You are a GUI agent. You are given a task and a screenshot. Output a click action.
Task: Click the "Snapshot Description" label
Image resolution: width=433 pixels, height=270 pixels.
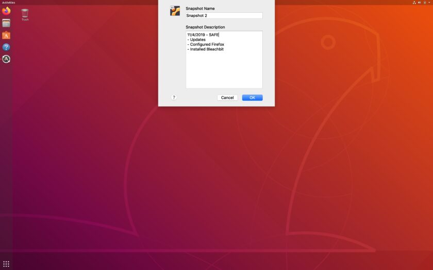[x=205, y=27]
